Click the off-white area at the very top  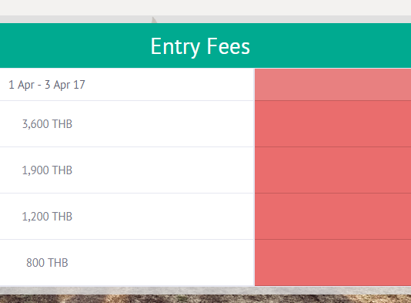(x=205, y=8)
